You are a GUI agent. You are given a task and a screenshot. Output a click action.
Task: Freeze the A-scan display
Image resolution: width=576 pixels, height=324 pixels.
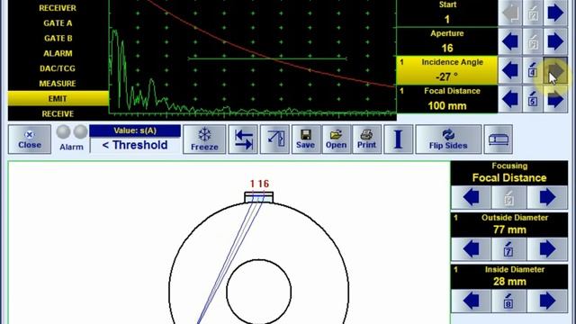pos(204,139)
